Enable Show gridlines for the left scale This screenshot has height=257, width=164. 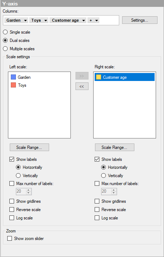click(x=12, y=201)
